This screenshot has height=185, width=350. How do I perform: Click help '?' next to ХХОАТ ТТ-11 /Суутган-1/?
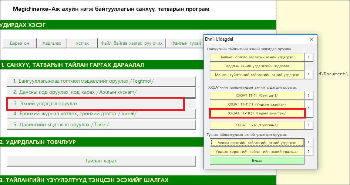309,95
